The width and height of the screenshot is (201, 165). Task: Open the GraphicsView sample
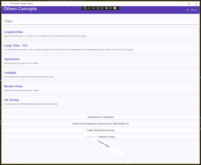click(x=100, y=33)
